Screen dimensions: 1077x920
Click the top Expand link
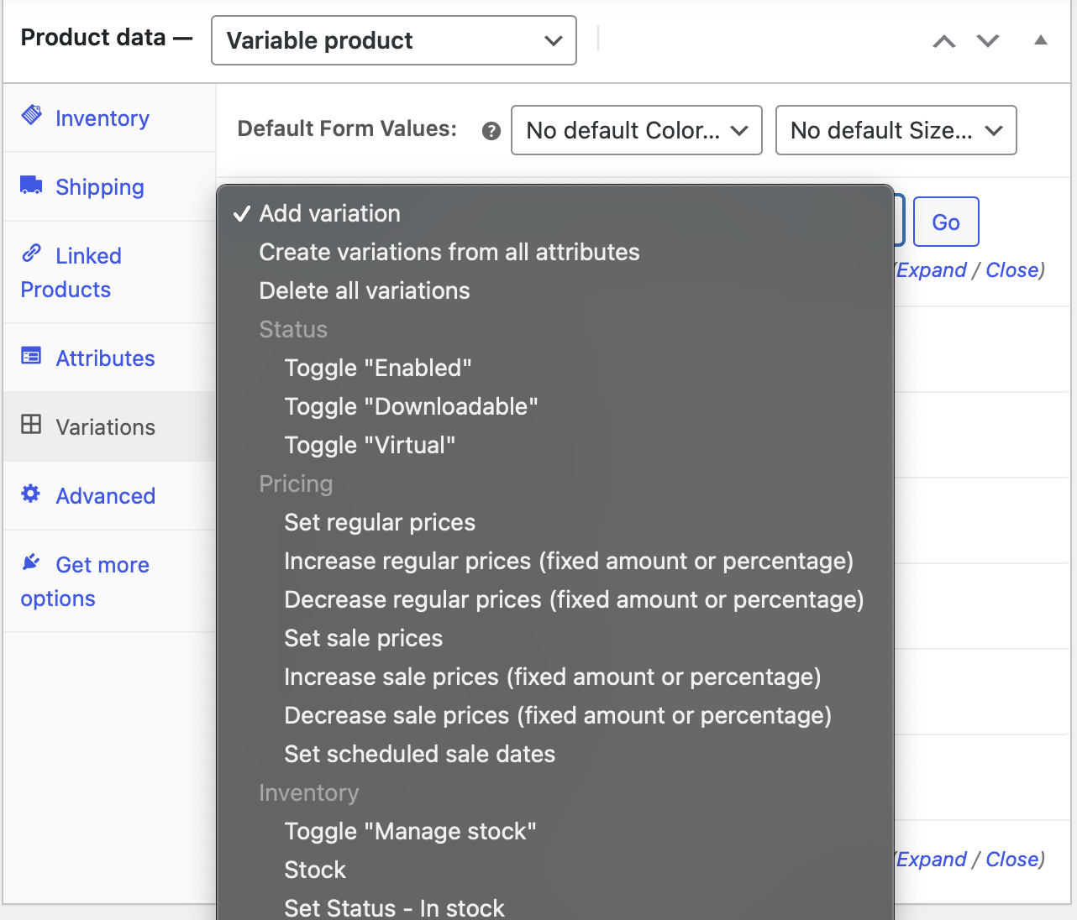pyautogui.click(x=932, y=270)
